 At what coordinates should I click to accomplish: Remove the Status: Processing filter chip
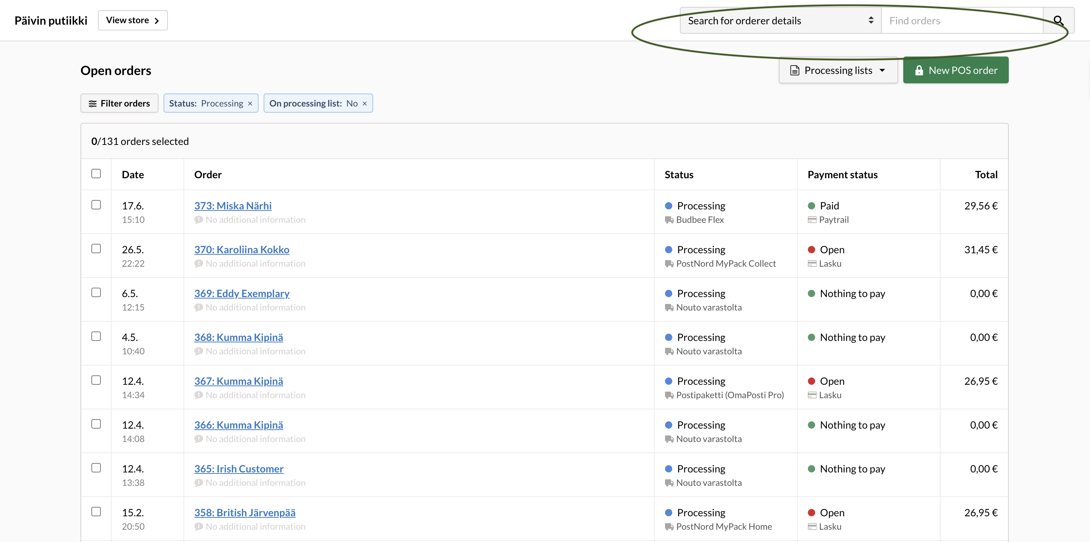pos(250,104)
